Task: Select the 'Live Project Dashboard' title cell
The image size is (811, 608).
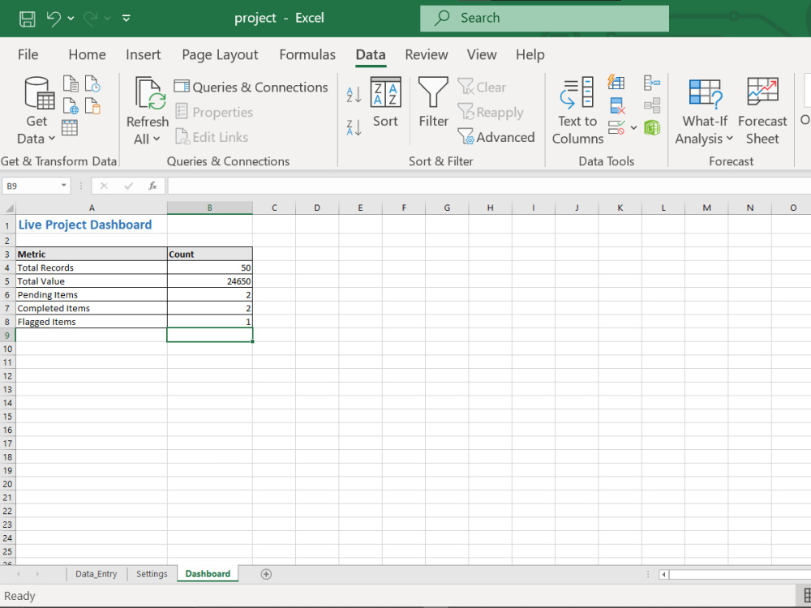Action: (x=92, y=225)
